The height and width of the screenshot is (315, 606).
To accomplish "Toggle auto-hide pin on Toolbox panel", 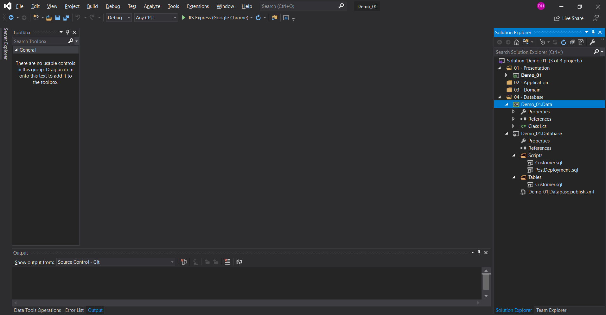I will [x=67, y=32].
